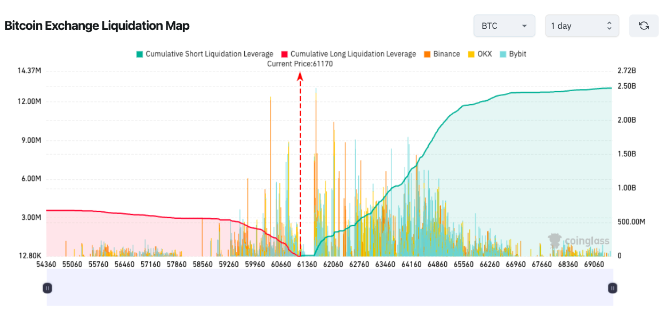Screen dimensions: 666x327
Task: Click the 64860 price axis label
Action: [437, 265]
